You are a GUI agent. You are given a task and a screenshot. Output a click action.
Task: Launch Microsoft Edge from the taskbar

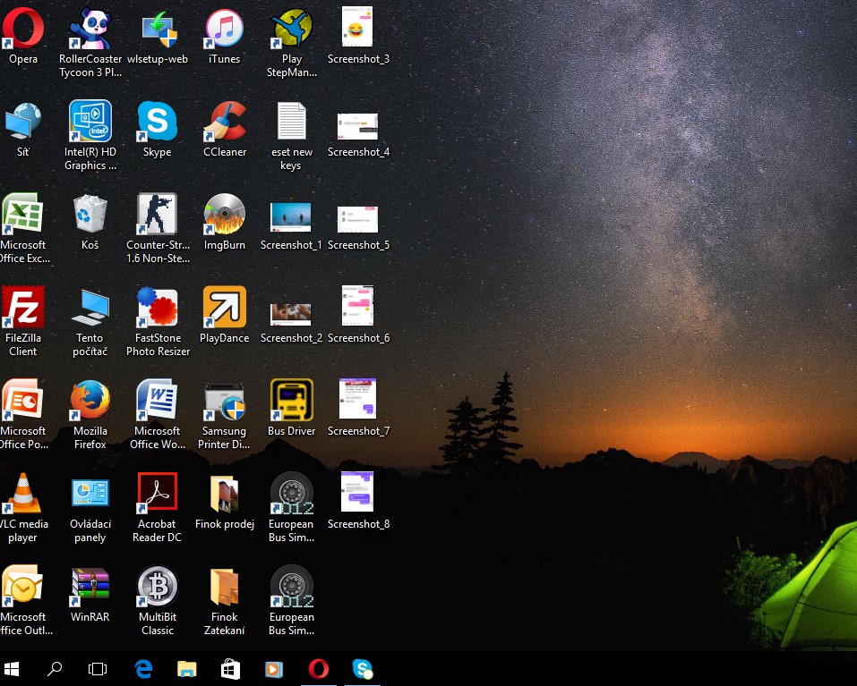(143, 668)
